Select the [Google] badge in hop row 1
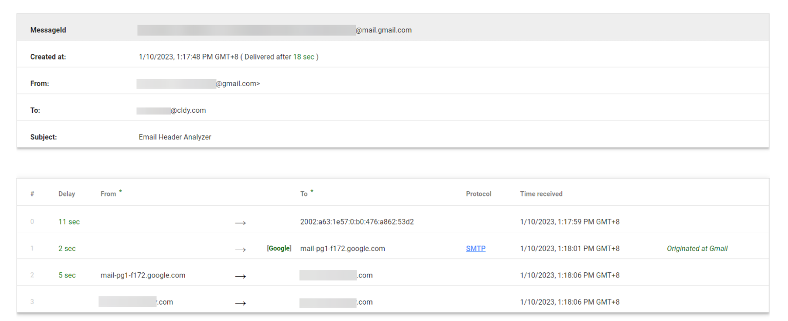Screen dimensions: 788x321 point(280,248)
